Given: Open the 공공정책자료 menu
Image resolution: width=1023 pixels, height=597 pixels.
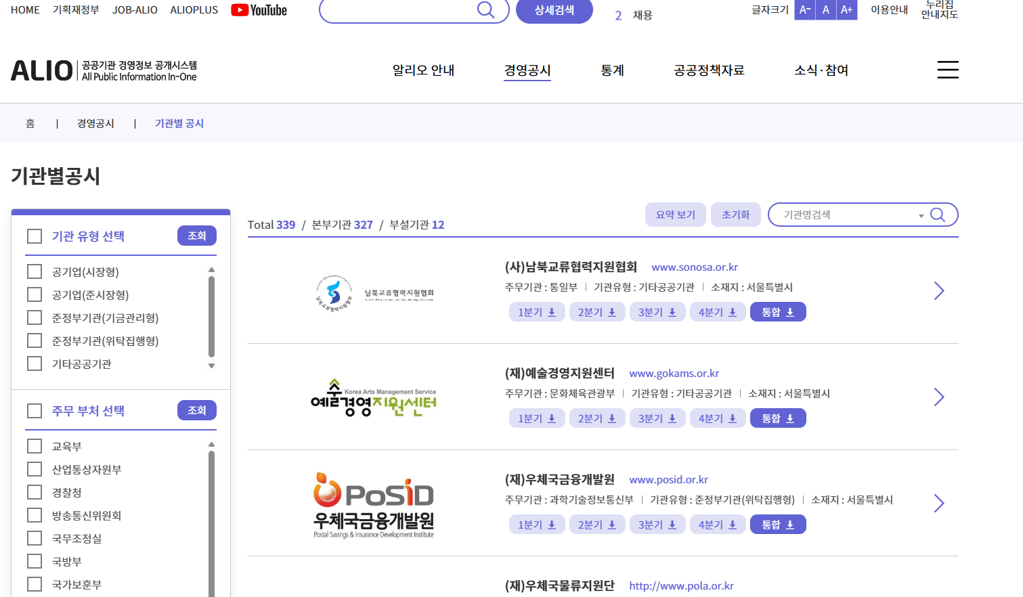Looking at the screenshot, I should pos(709,70).
